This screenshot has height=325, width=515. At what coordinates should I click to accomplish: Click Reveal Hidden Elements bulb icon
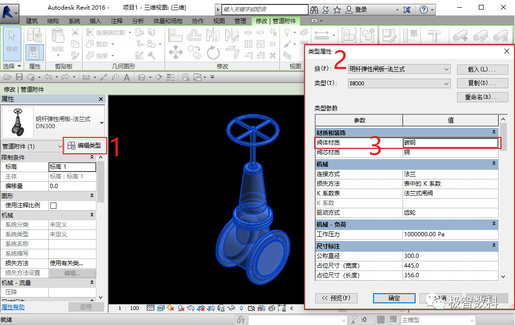[241, 308]
